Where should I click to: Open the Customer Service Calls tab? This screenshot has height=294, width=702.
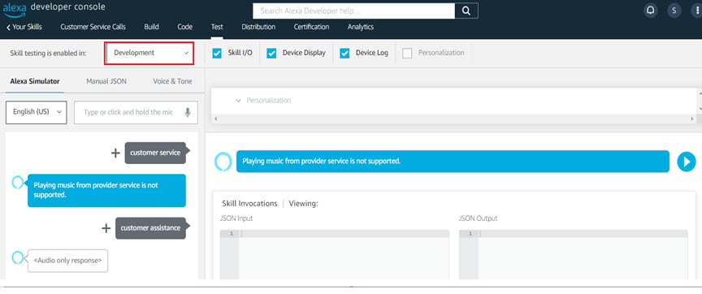pyautogui.click(x=93, y=27)
